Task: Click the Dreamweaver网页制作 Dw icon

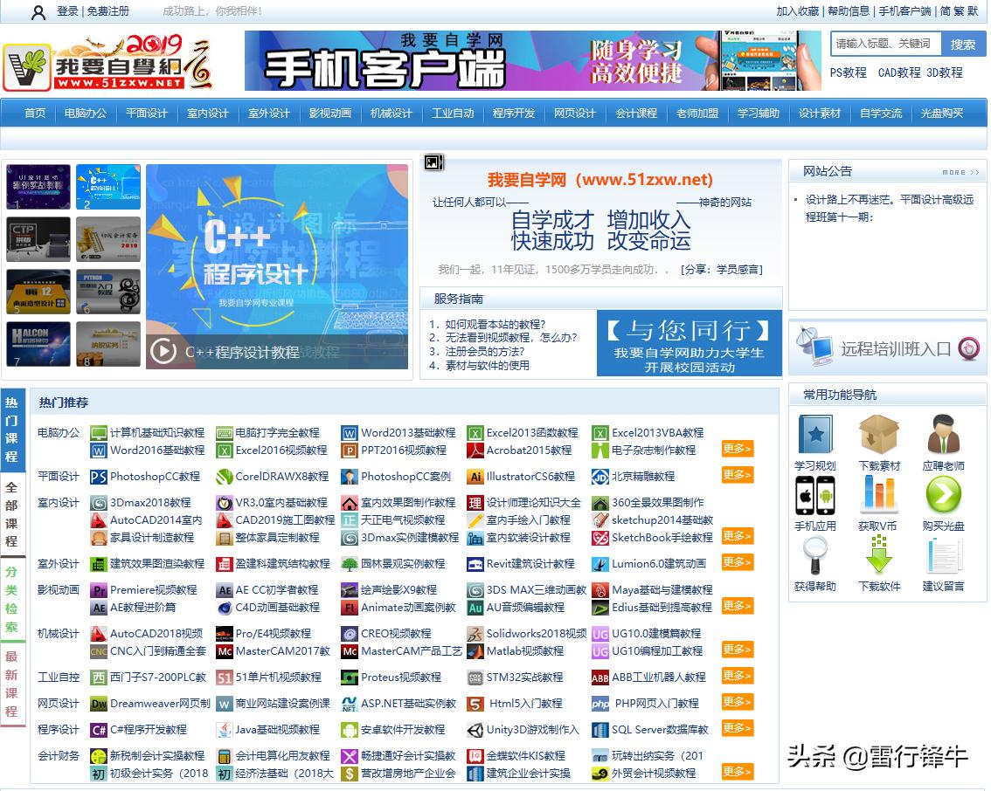Action: [98, 704]
